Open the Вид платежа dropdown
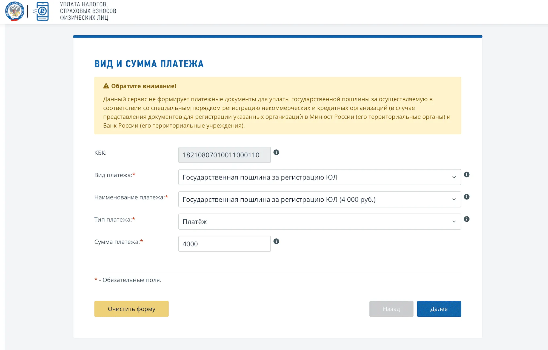 pos(319,177)
